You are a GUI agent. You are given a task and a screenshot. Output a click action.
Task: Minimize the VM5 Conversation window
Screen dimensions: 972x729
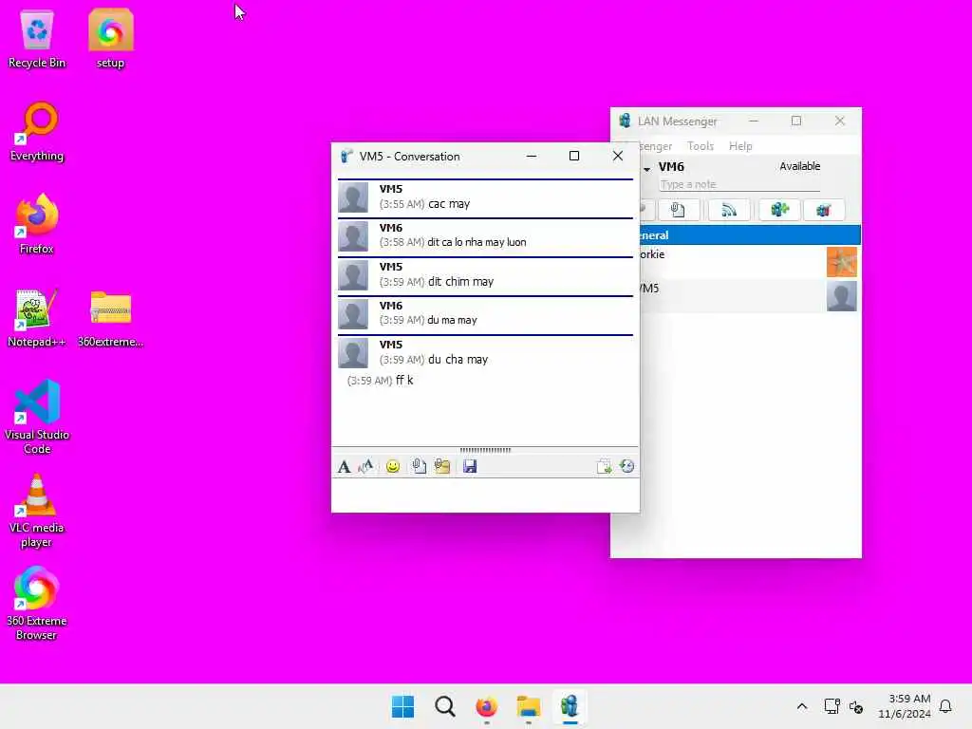pos(532,157)
